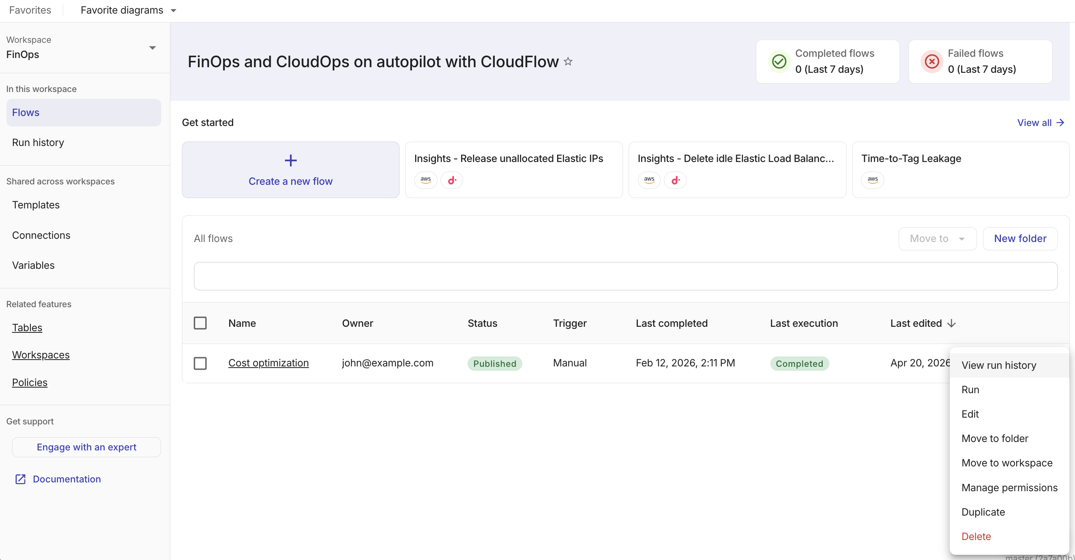Viewport: 1075px width, 560px height.
Task: Open the Documentation link
Action: [67, 479]
